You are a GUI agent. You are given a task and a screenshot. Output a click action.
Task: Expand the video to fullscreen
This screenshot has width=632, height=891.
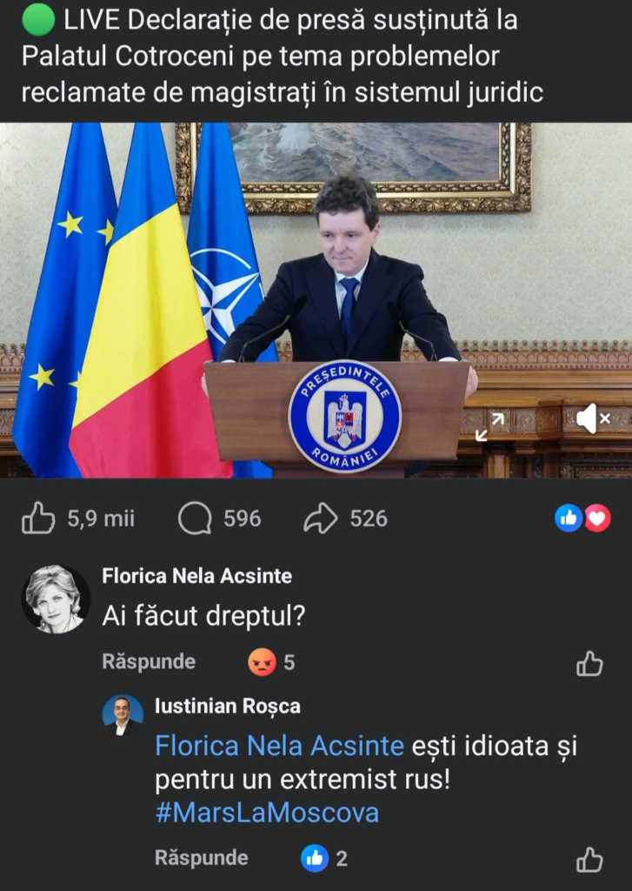click(489, 427)
